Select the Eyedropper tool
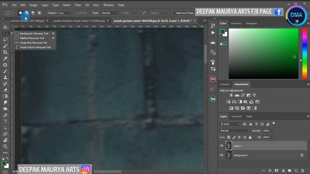 coord(5,58)
